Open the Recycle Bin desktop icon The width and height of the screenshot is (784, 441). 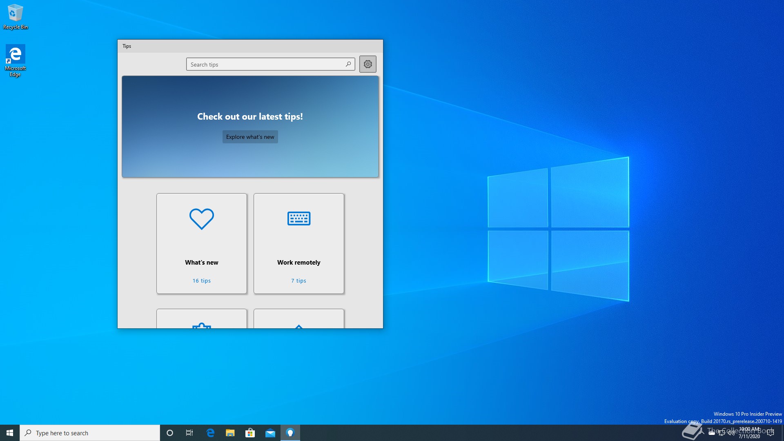click(16, 17)
